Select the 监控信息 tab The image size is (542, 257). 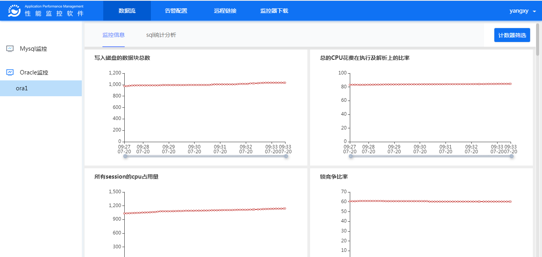coord(114,35)
